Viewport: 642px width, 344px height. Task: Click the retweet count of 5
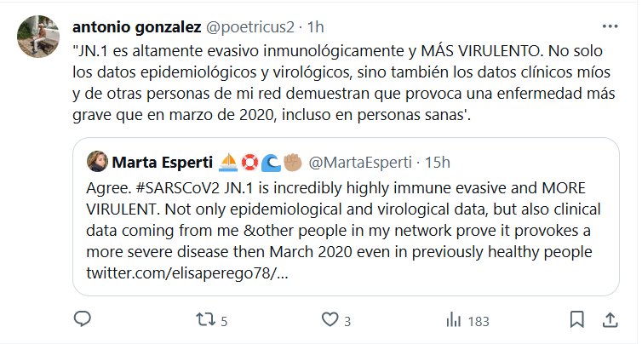(x=224, y=322)
